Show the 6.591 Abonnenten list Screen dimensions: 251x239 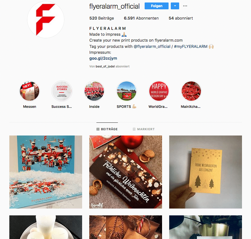pos(141,18)
